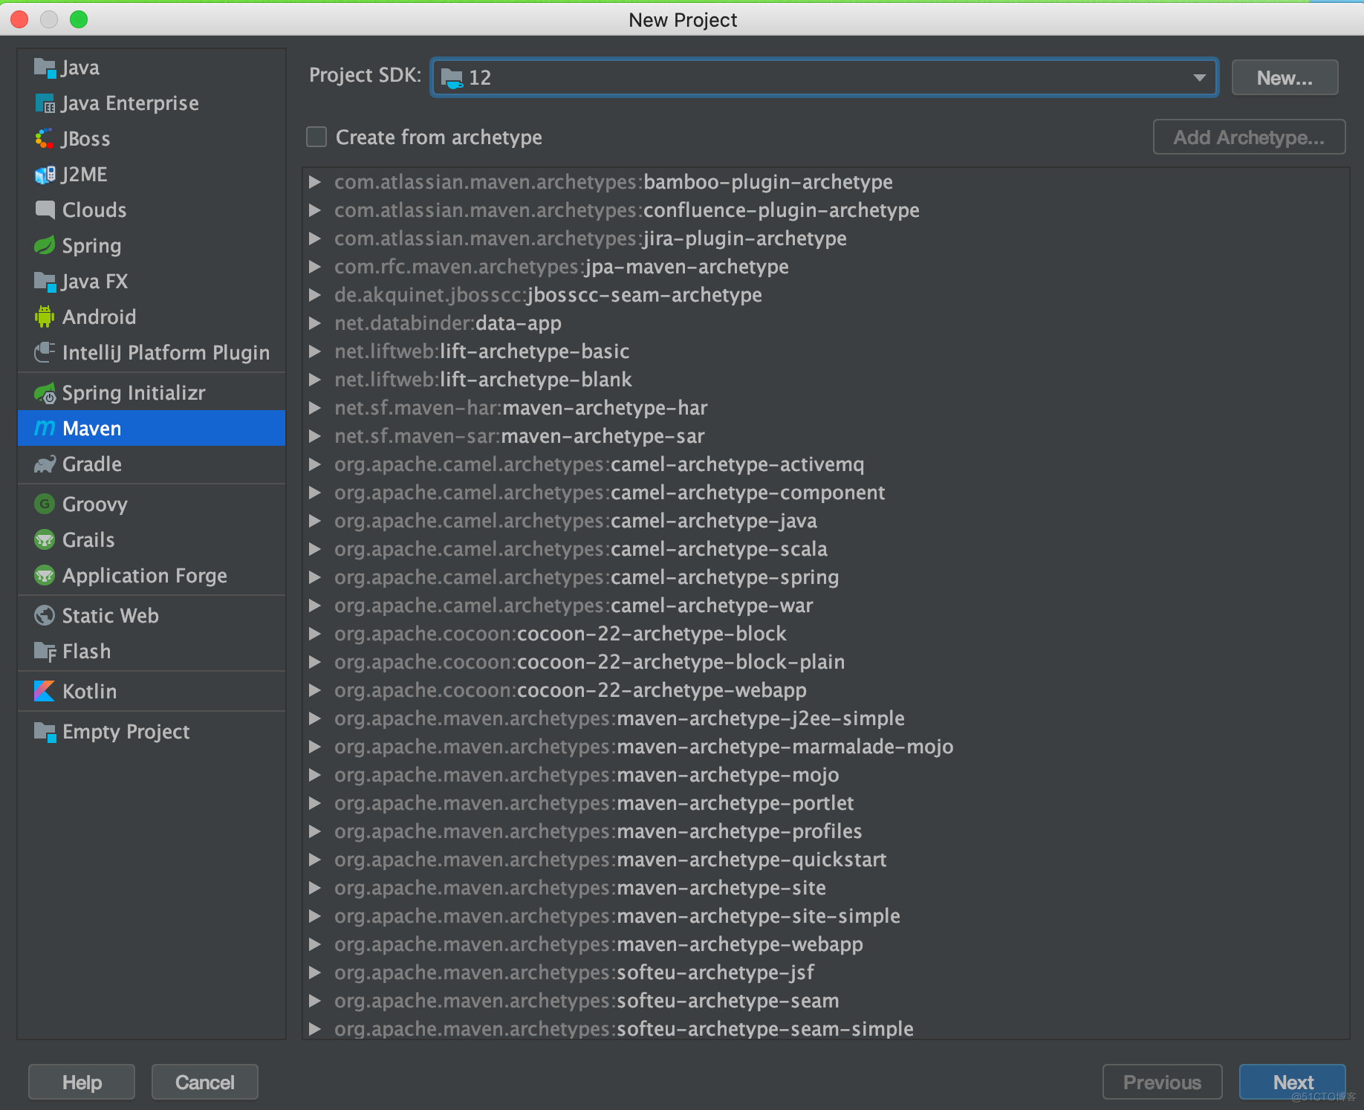The height and width of the screenshot is (1110, 1364).
Task: Switch to the Static Web project type
Action: (152, 616)
